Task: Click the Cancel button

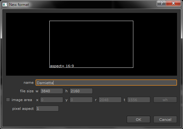Action: tap(165, 120)
